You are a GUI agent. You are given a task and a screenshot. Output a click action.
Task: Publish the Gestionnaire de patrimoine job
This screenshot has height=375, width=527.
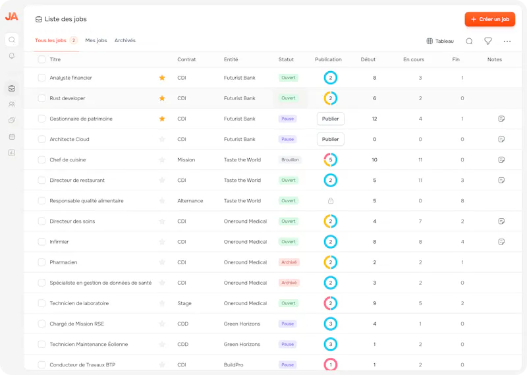tap(331, 119)
